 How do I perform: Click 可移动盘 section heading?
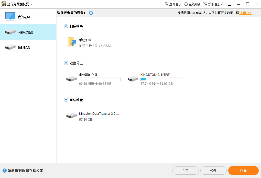pos(76,100)
